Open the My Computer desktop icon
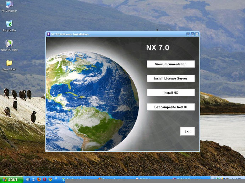The image size is (245, 183). point(9,6)
